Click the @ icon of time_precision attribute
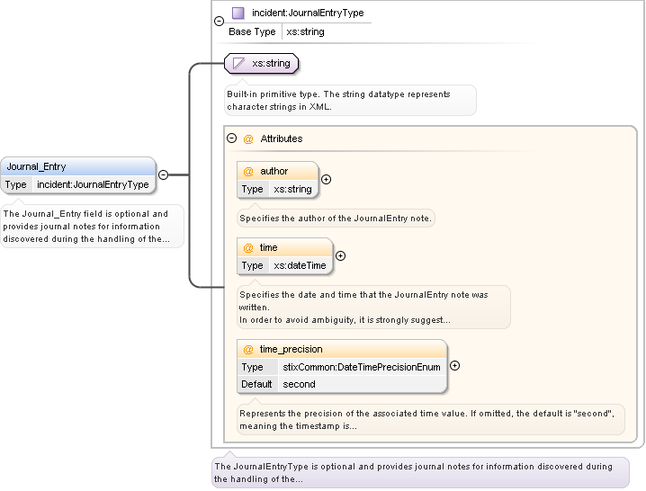The width and height of the screenshot is (646, 491). coord(249,349)
